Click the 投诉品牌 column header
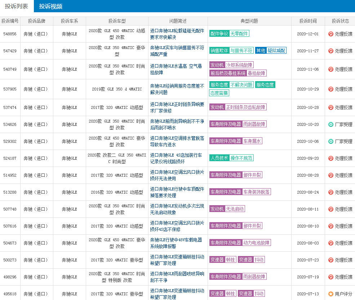355x300 pixels. pos(37,21)
